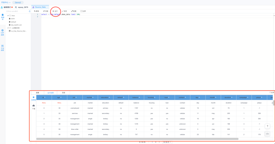Open the 数据库 database sidebar panel
The height and width of the screenshot is (144, 275).
3,17
